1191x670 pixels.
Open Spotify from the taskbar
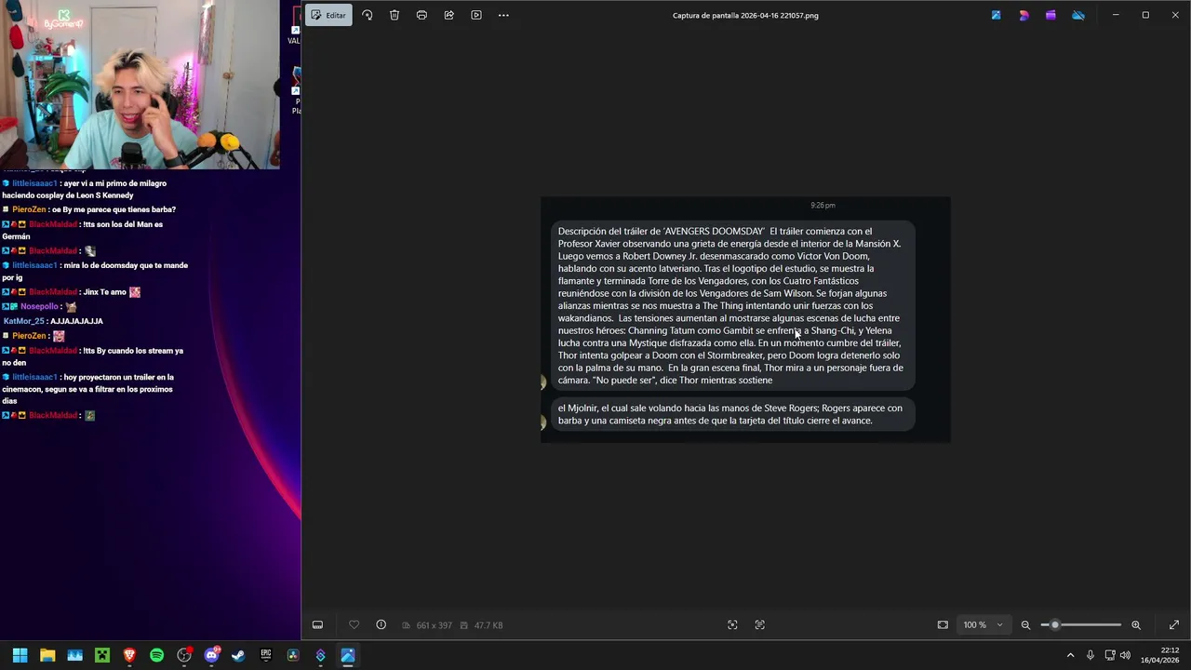tap(156, 655)
